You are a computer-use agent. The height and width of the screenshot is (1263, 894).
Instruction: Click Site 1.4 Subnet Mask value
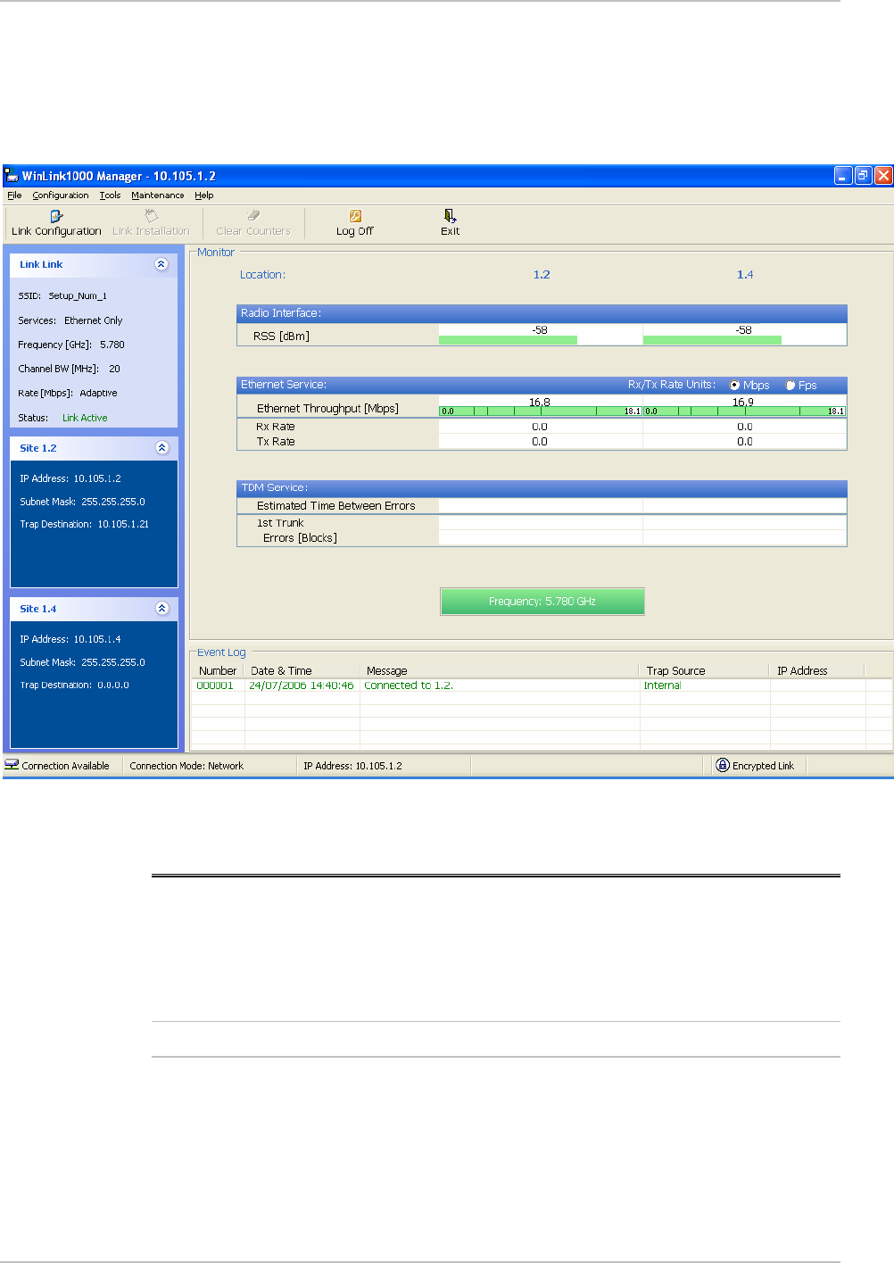point(113,662)
